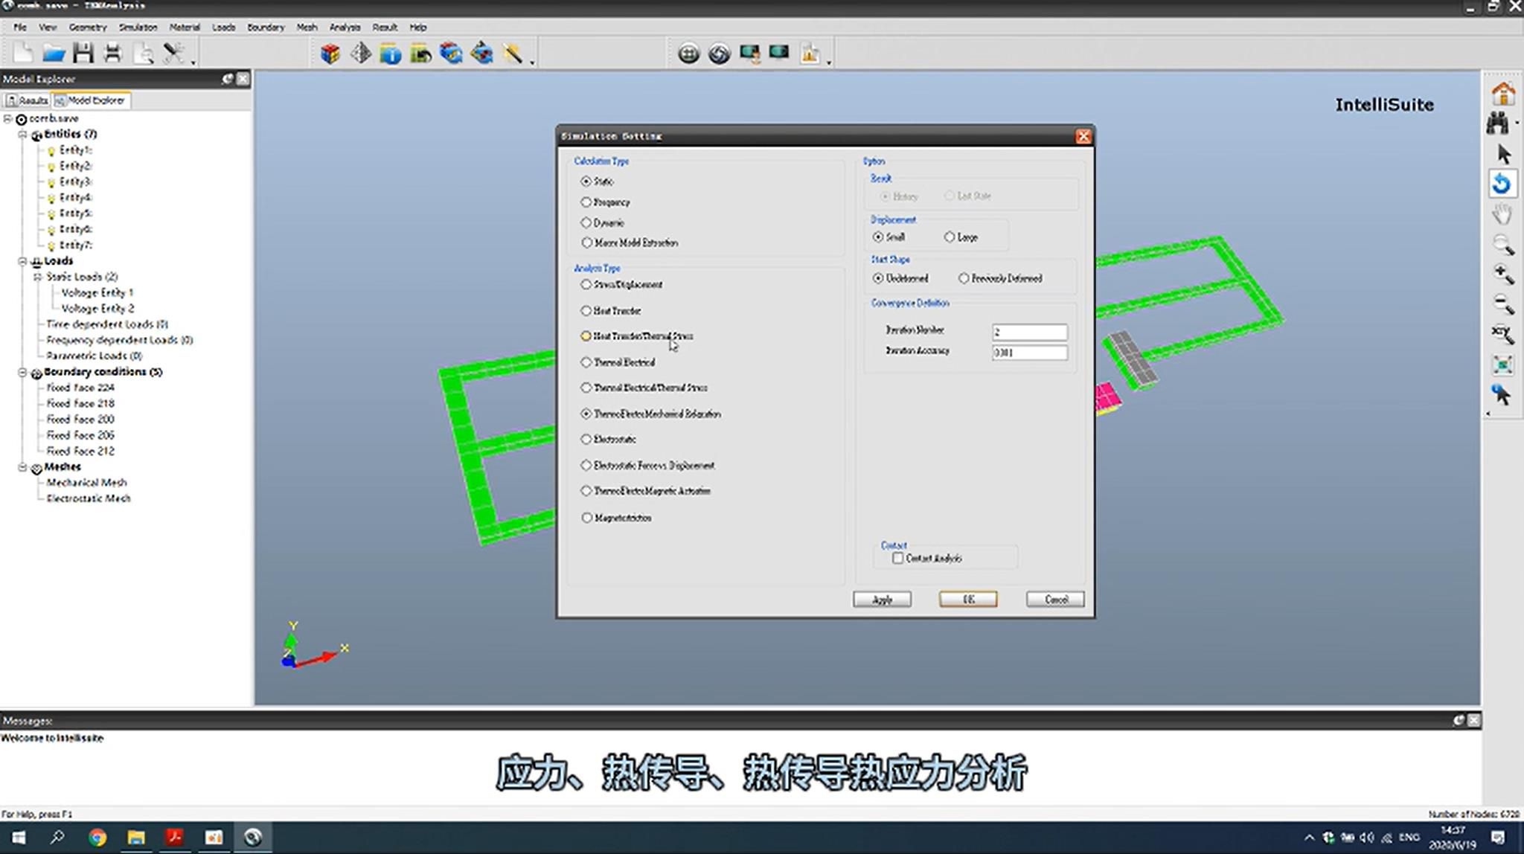Select the blue rotate tool
This screenshot has width=1524, height=854.
click(1502, 184)
